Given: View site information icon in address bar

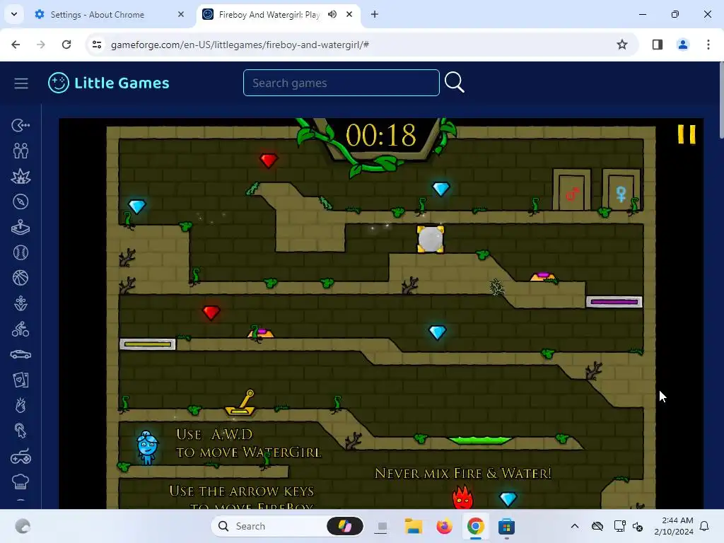Looking at the screenshot, I should (97, 45).
